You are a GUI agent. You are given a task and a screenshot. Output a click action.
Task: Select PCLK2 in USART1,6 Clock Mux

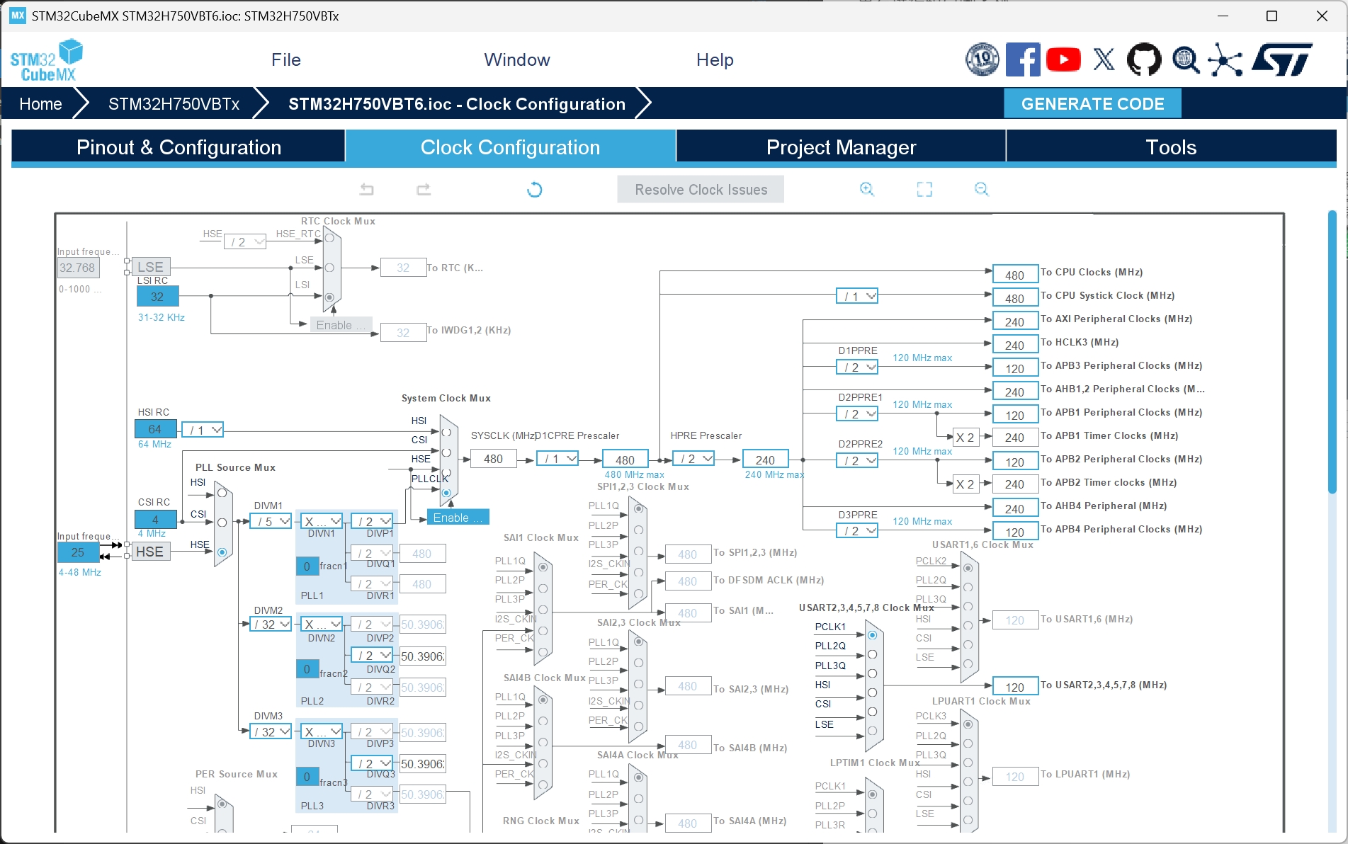pos(968,568)
